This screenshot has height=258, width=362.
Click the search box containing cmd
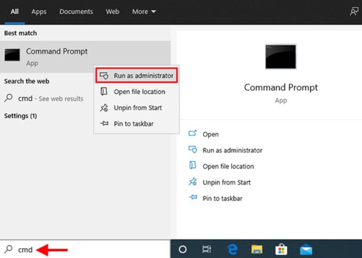coord(85,249)
